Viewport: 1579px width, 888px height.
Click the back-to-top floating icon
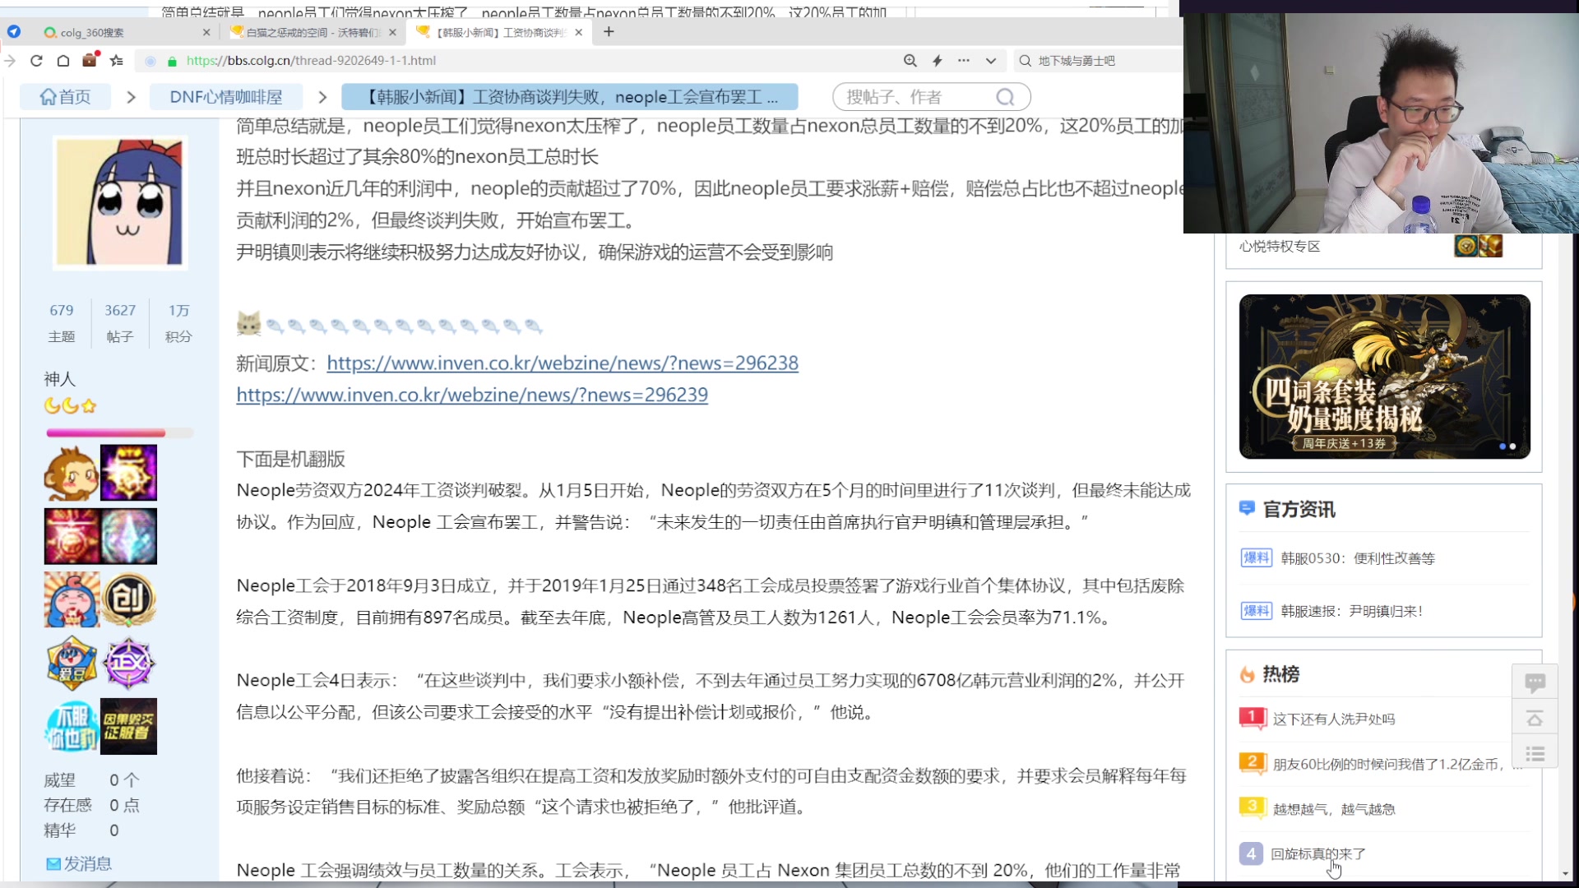(1535, 719)
